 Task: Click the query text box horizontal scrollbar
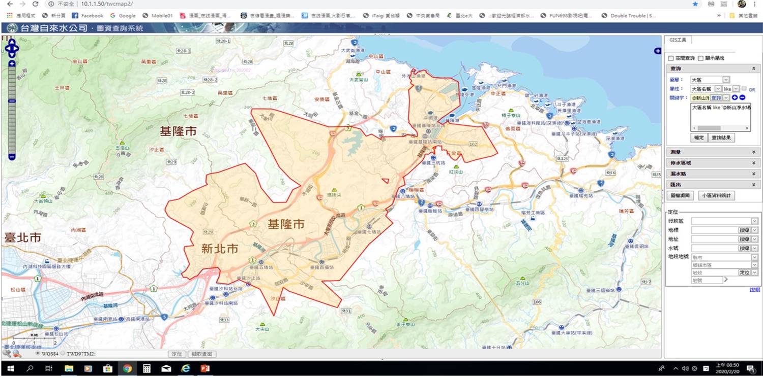[x=720, y=128]
